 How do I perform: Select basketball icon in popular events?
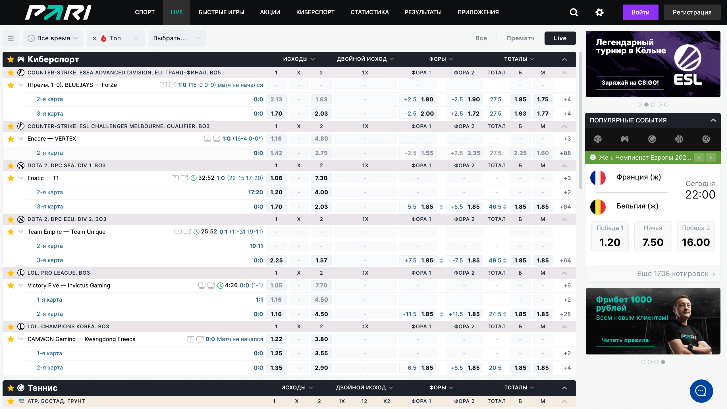pyautogui.click(x=679, y=139)
